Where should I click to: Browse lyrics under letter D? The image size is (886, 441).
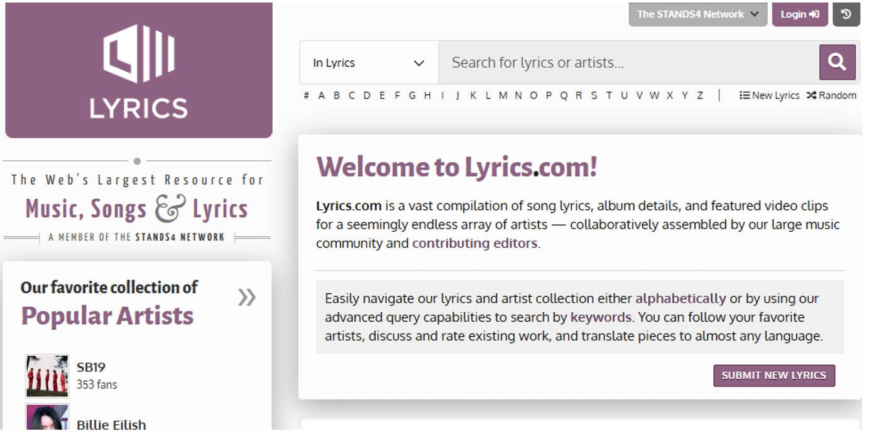[366, 95]
